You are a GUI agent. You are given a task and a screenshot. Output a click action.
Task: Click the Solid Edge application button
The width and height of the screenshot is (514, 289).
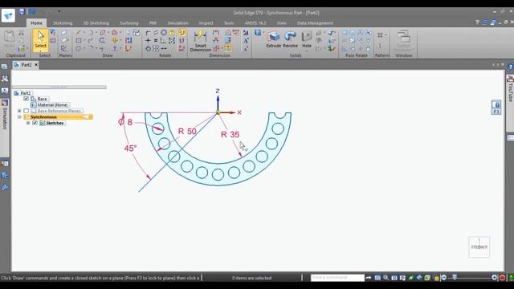(x=8, y=15)
